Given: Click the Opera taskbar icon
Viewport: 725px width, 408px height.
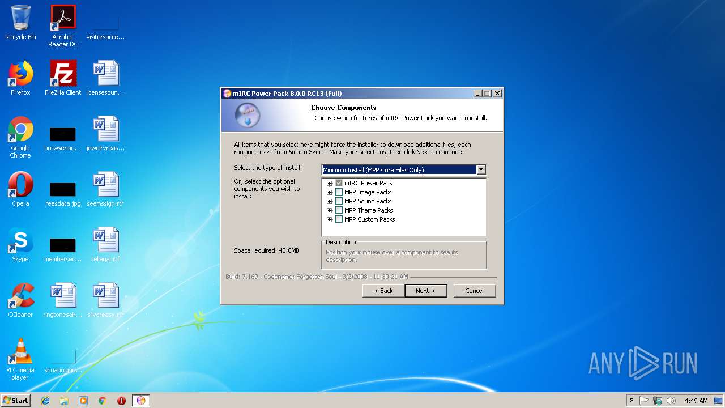Looking at the screenshot, I should (x=121, y=401).
